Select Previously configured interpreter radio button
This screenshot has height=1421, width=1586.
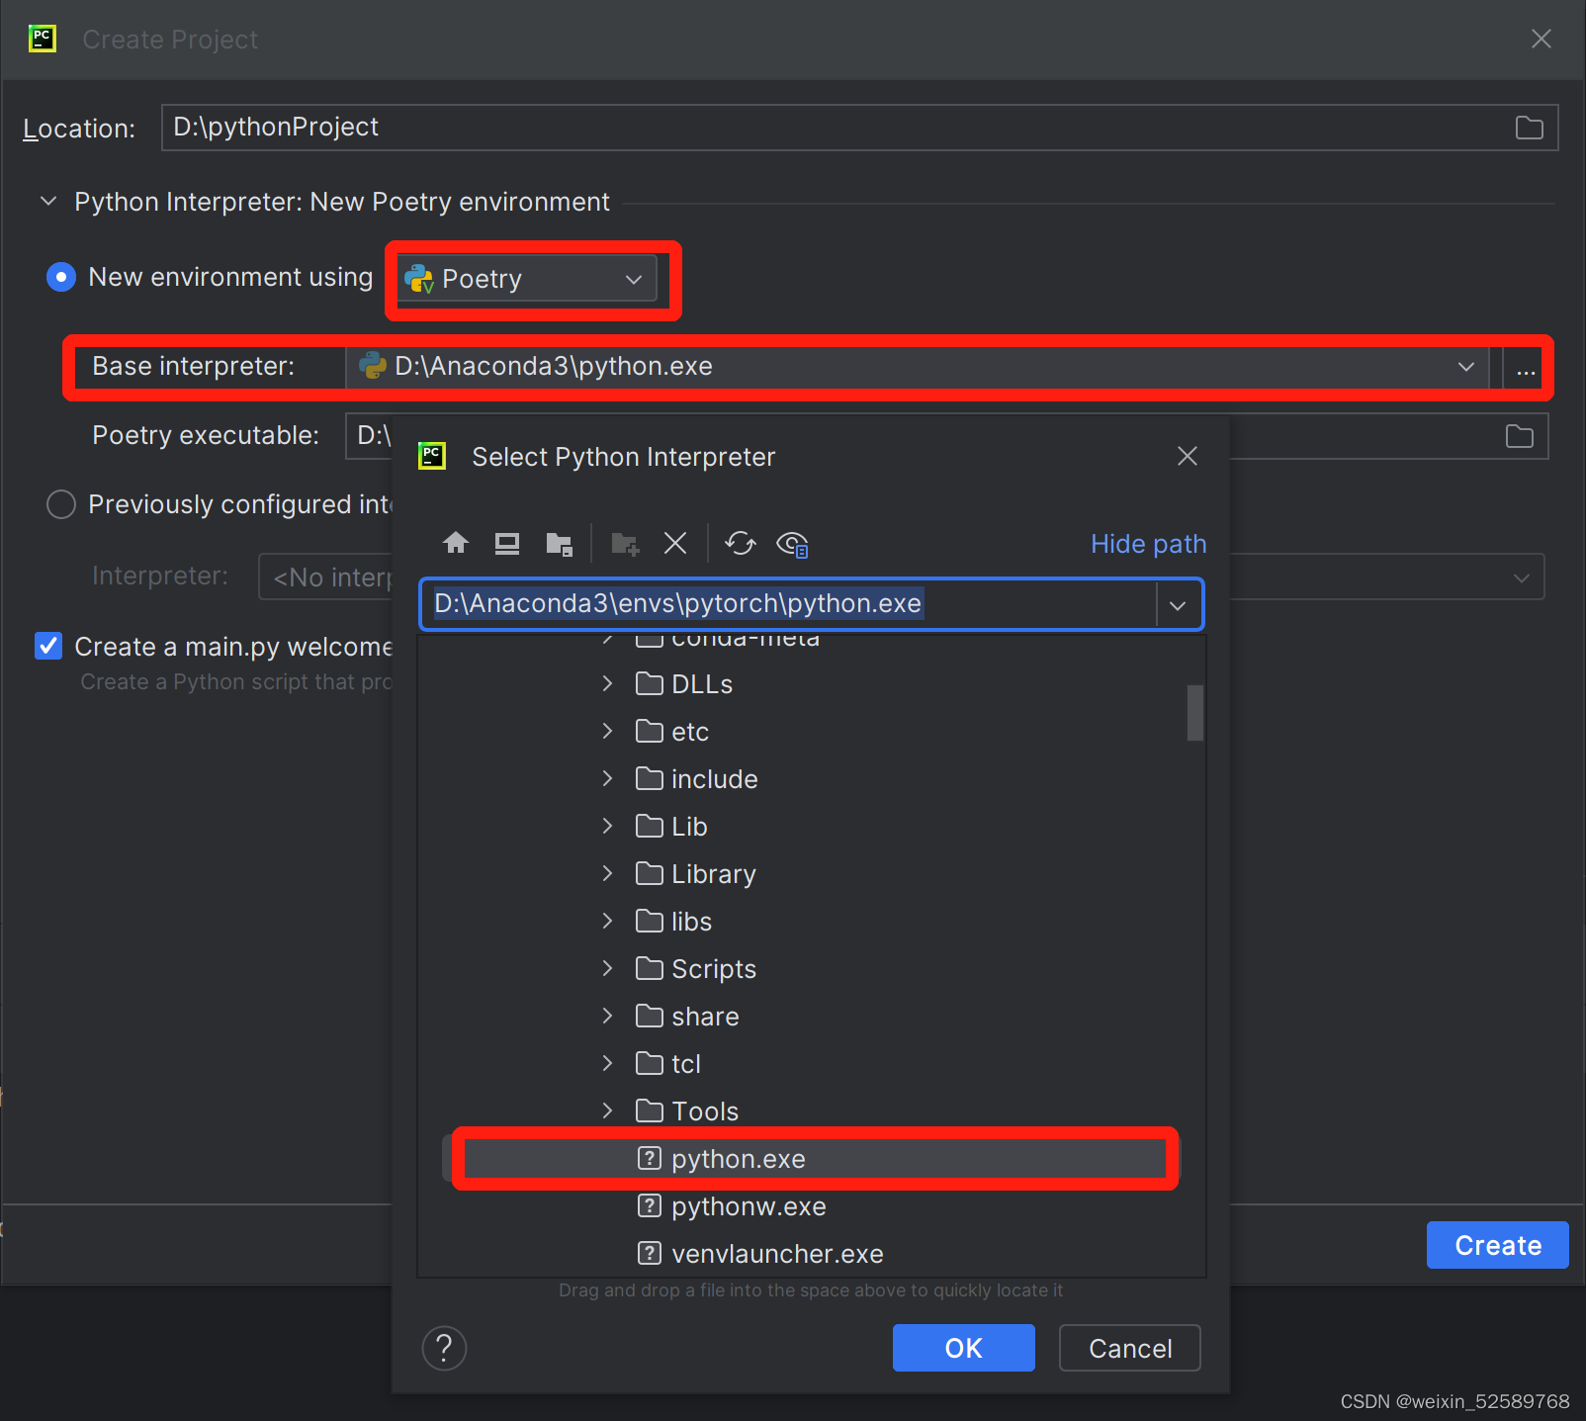click(x=61, y=504)
